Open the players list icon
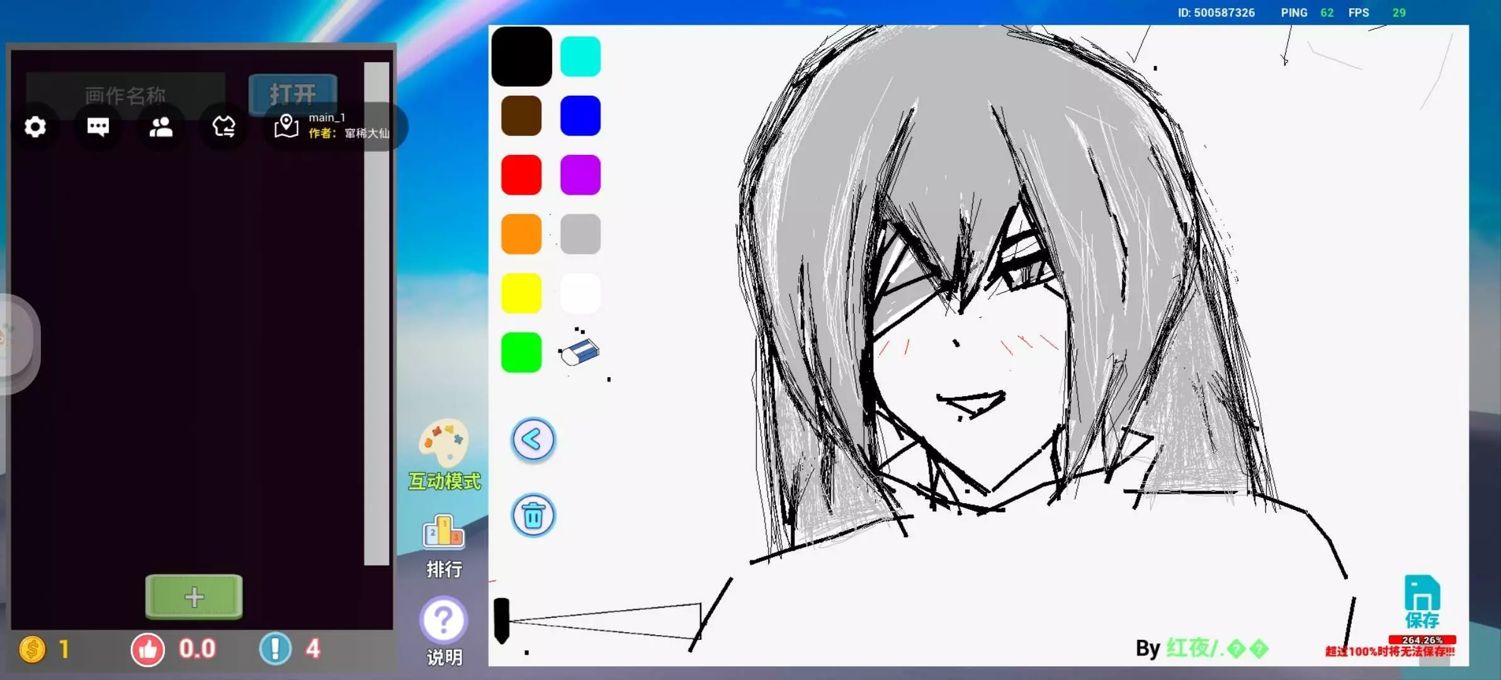This screenshot has height=680, width=1501. click(x=161, y=127)
